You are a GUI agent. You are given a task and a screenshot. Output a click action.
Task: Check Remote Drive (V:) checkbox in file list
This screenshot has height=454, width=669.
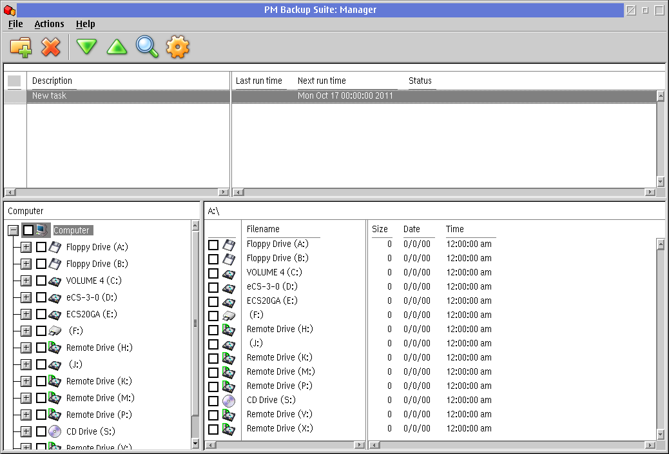coord(213,415)
